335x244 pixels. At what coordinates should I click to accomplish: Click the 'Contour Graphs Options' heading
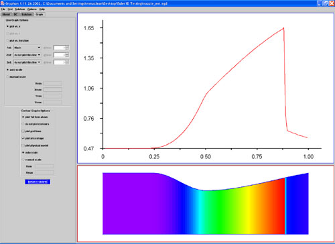[36, 111]
